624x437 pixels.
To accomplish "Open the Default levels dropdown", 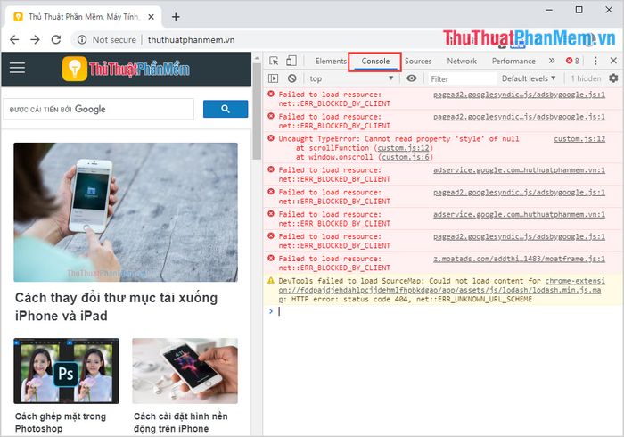I will click(528, 78).
